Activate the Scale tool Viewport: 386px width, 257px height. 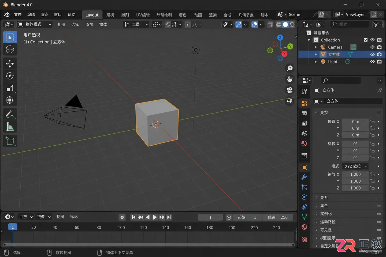10,88
